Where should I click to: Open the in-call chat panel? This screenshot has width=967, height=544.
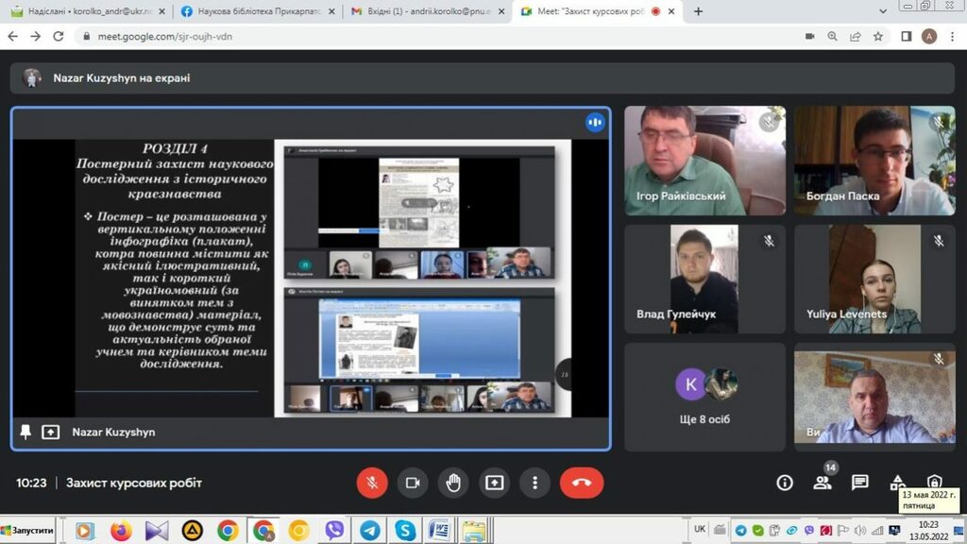859,483
